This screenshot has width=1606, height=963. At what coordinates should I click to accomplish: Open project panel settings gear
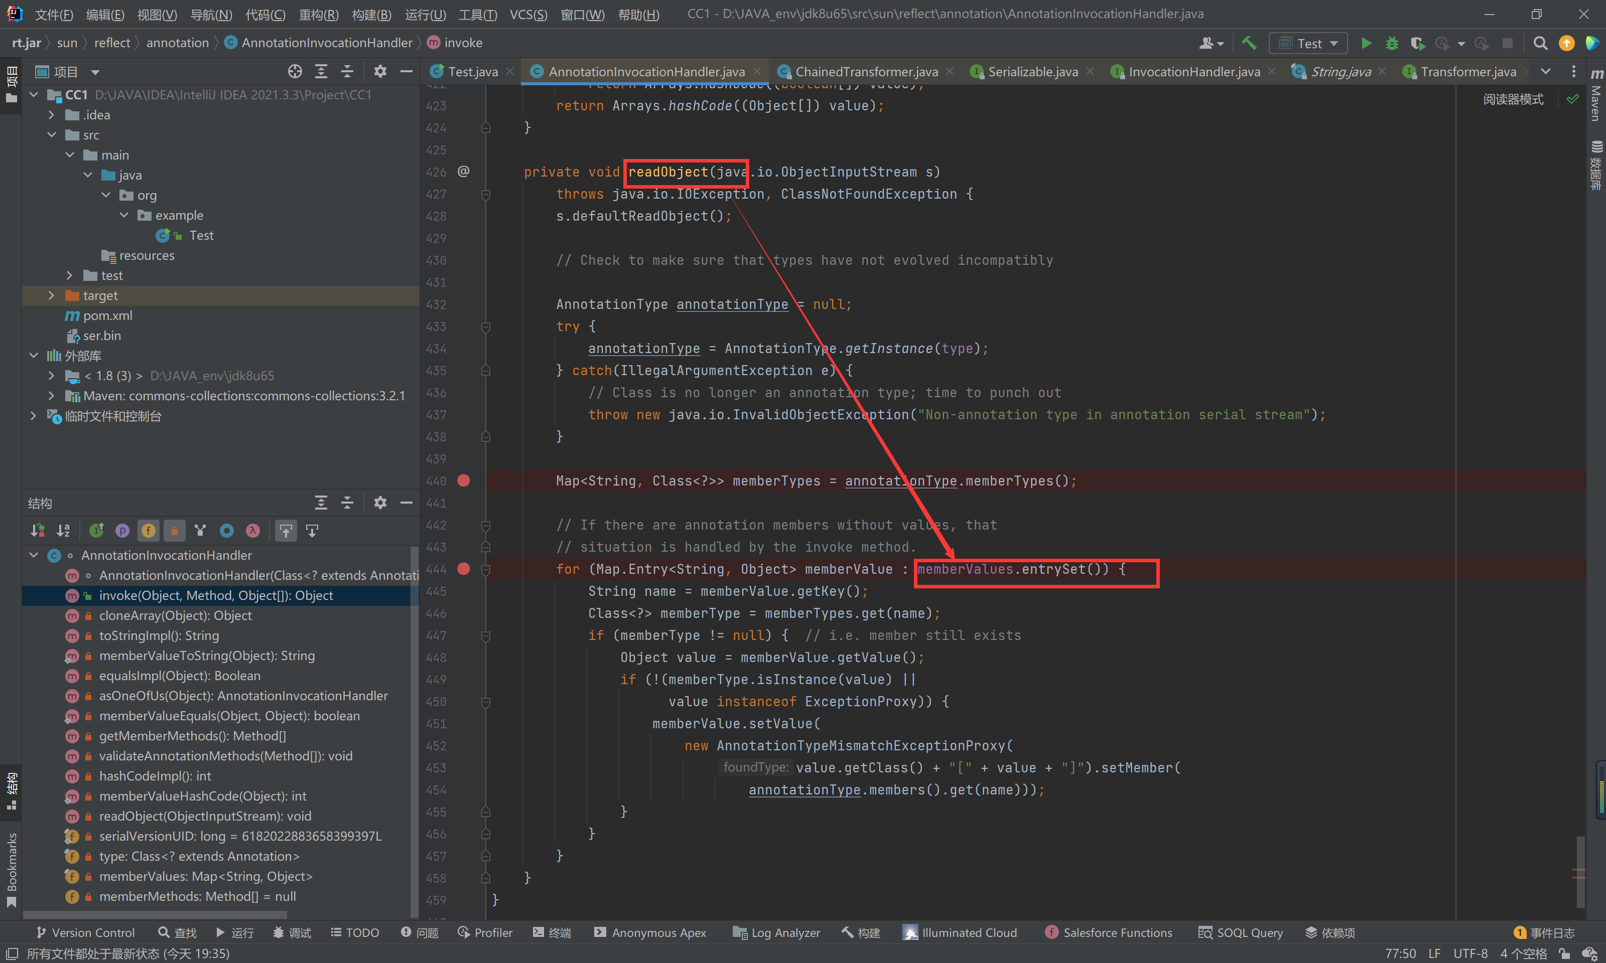[x=380, y=71]
